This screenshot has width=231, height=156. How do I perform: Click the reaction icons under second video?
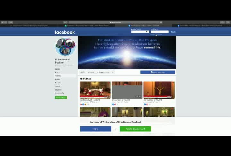pyautogui.click(x=114, y=104)
